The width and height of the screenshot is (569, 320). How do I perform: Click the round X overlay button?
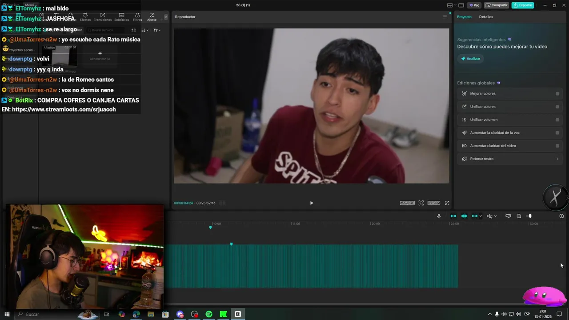[x=555, y=197]
